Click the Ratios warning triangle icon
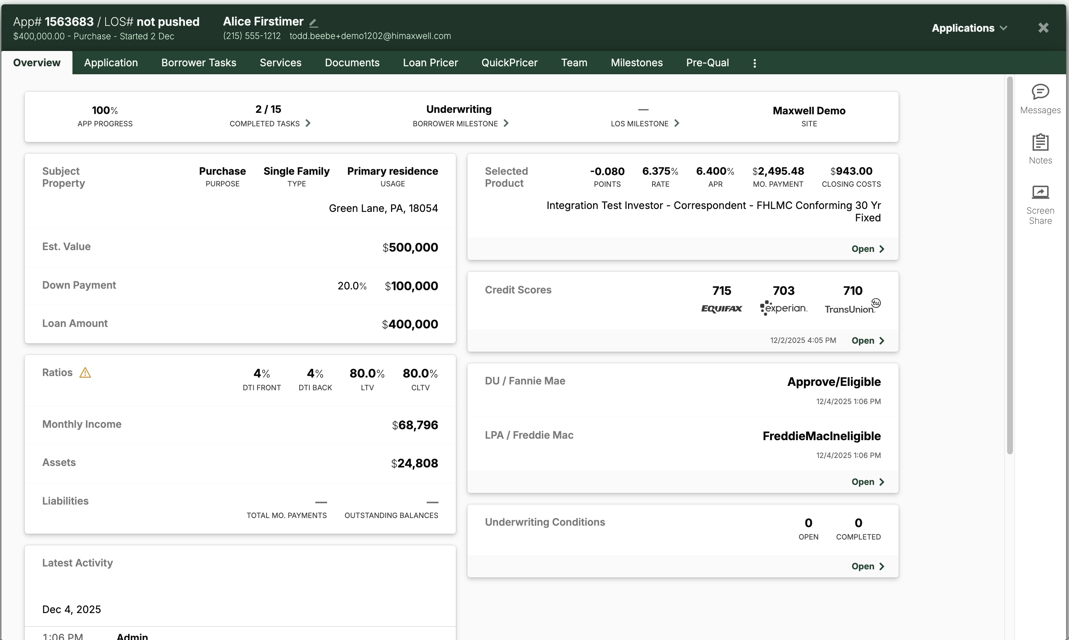 pyautogui.click(x=86, y=373)
